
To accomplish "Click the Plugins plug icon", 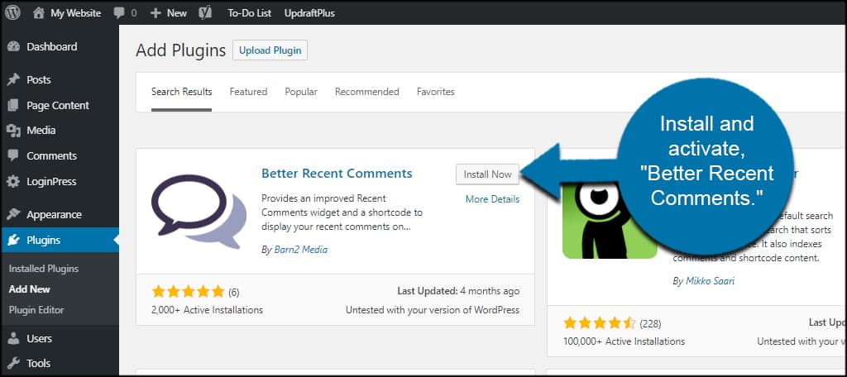I will (13, 241).
